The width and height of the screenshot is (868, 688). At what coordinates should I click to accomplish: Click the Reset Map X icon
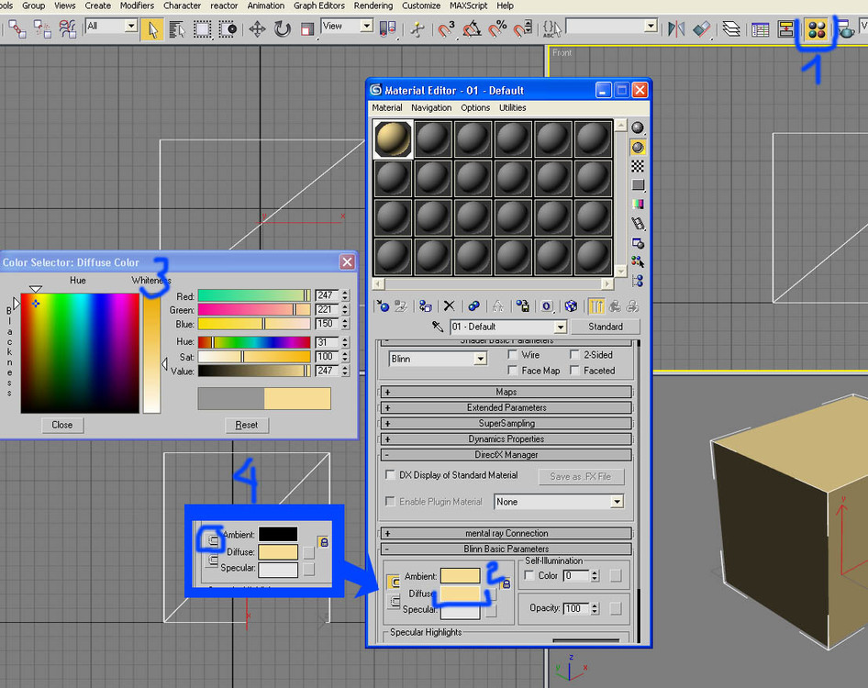click(x=450, y=306)
